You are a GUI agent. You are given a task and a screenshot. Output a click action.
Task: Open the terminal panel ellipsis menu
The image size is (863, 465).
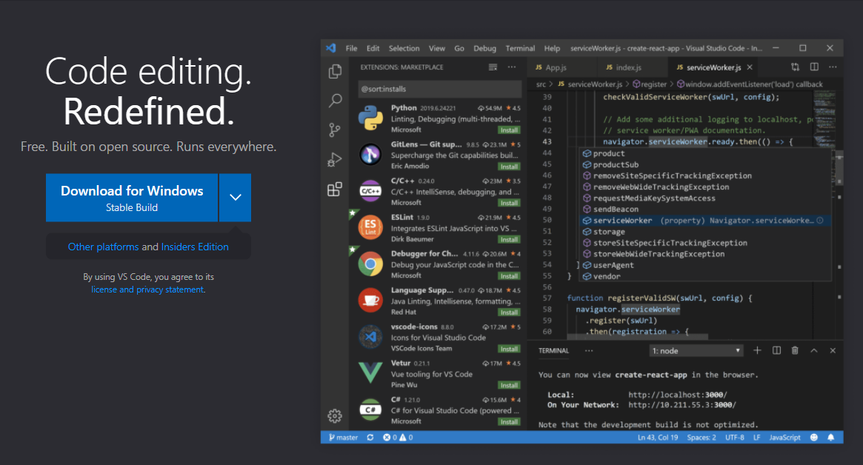pos(589,350)
